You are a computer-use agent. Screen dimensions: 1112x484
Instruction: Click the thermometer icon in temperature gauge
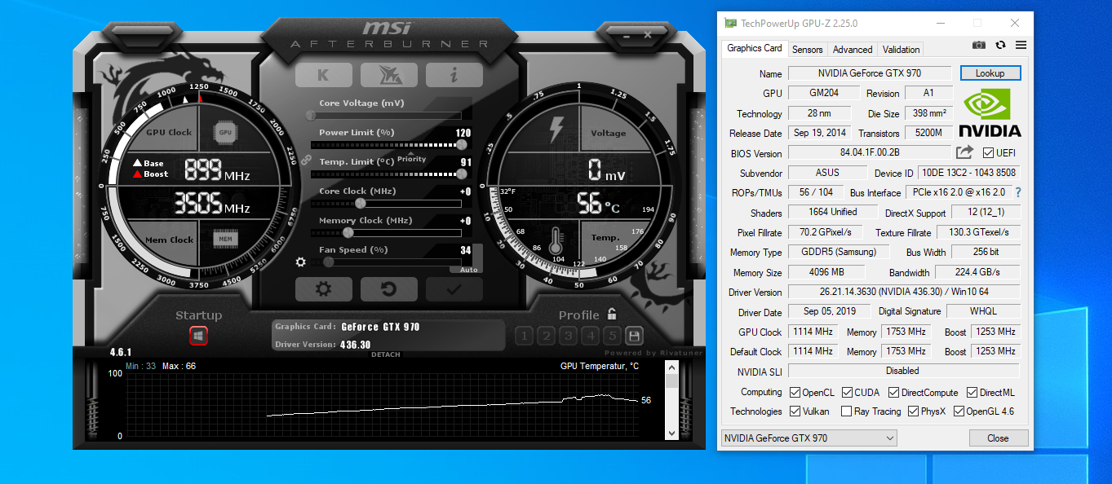coord(557,241)
